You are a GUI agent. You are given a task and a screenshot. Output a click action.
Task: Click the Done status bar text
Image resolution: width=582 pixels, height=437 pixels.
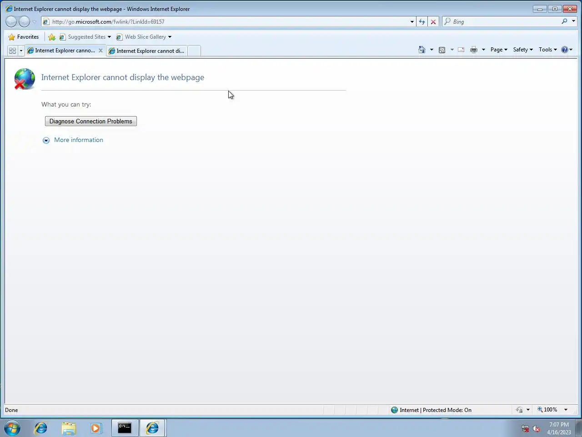[x=11, y=410]
